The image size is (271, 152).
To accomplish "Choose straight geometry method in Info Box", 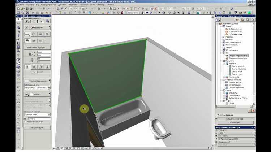I will point(27,34).
